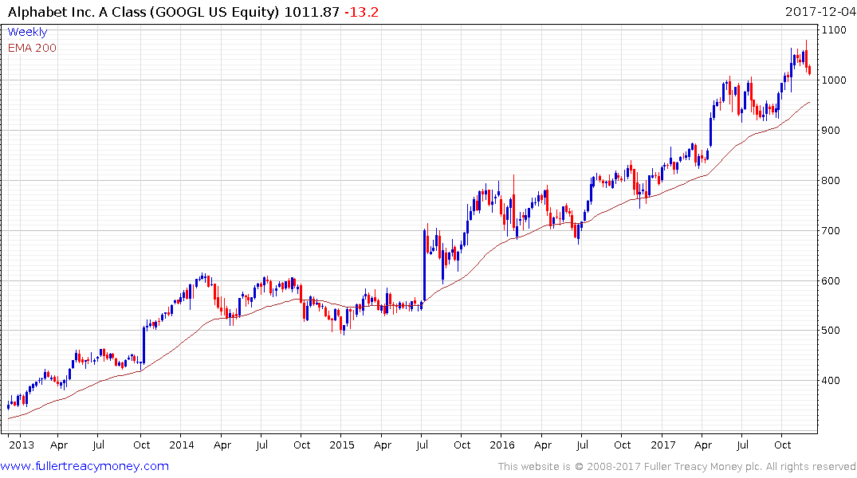Screen dimensions: 857x478
Task: Click the 900 price axis label
Action: point(831,131)
